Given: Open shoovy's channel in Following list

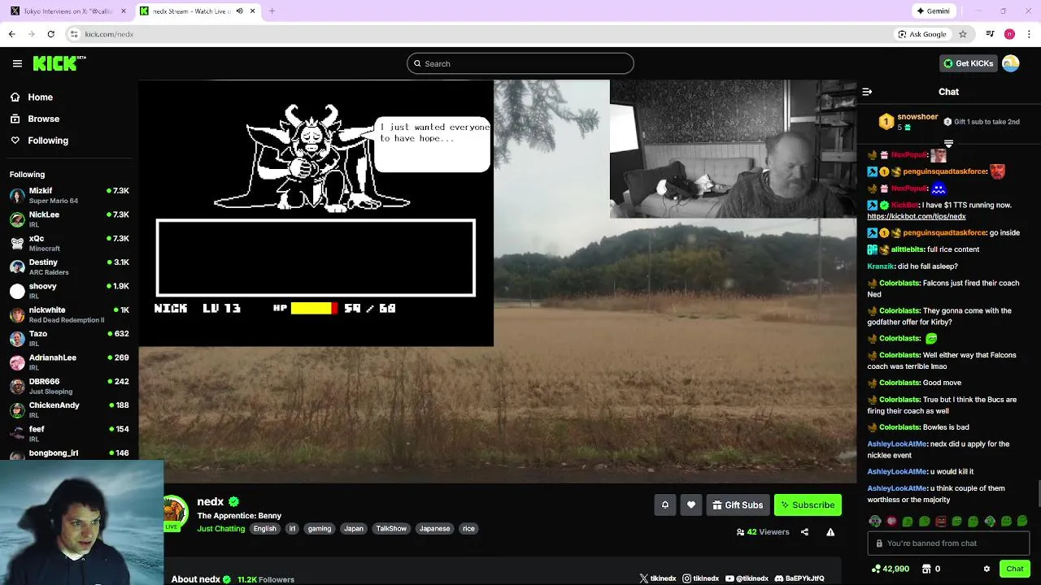Looking at the screenshot, I should 69,291.
